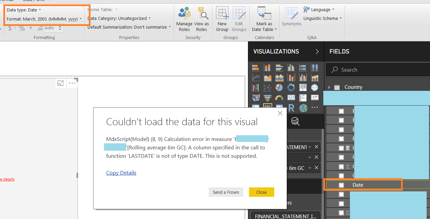Dismiss the error dialog with X

(280, 113)
